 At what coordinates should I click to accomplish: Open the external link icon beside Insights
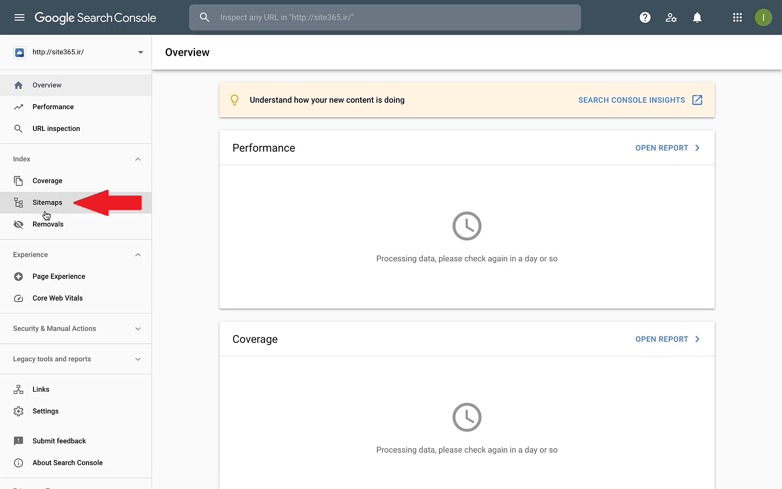(x=697, y=100)
